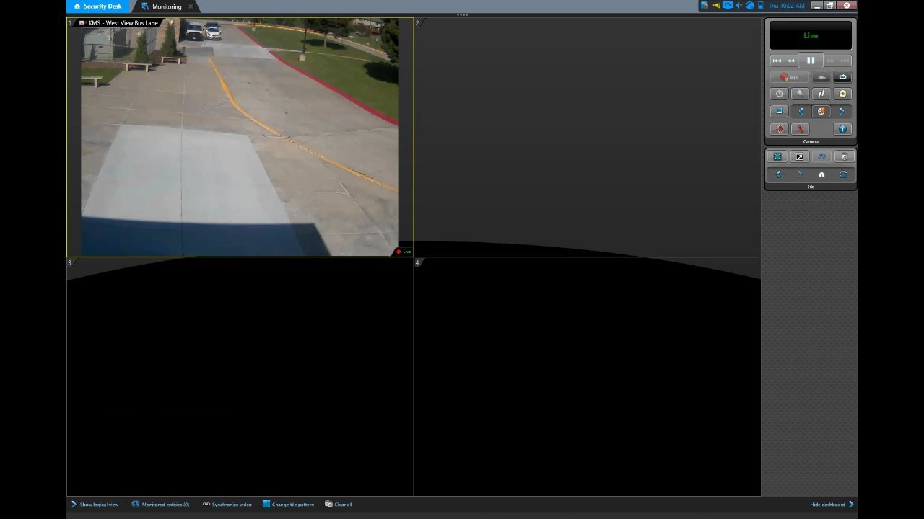Rewind the camera video
This screenshot has width=924, height=519.
(791, 61)
